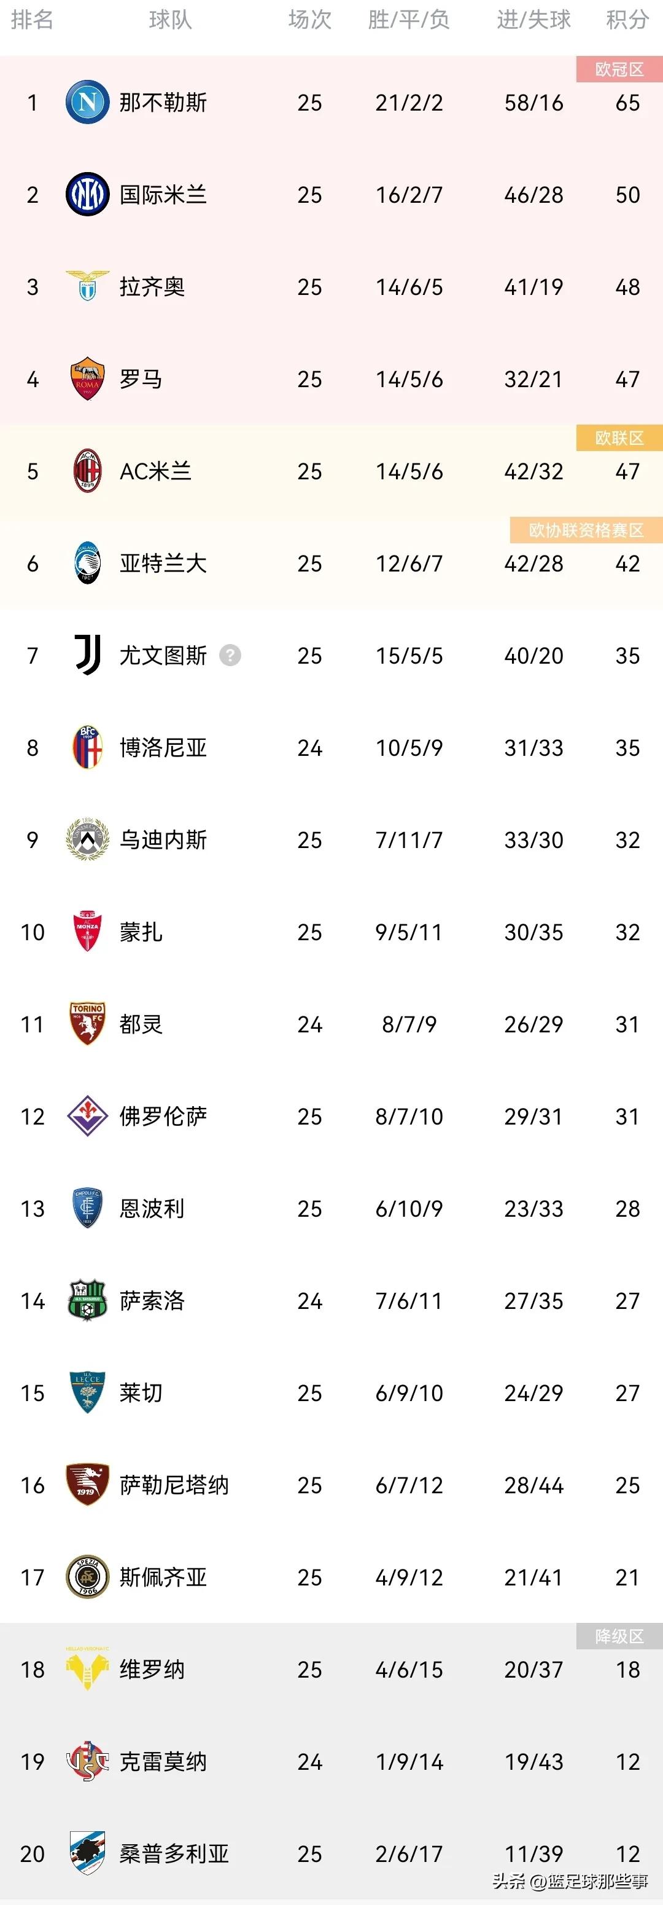The height and width of the screenshot is (1905, 663).
Task: Click the Torino bull crest
Action: point(87,1024)
